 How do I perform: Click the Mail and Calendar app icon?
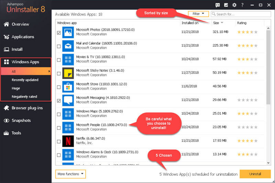click(x=68, y=46)
